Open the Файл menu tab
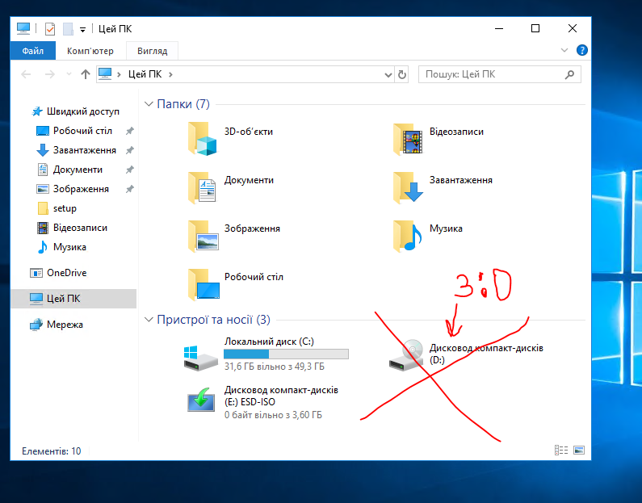 coord(33,51)
